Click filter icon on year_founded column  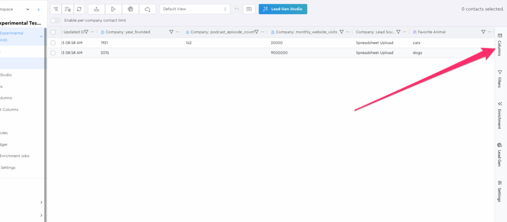click(x=171, y=32)
